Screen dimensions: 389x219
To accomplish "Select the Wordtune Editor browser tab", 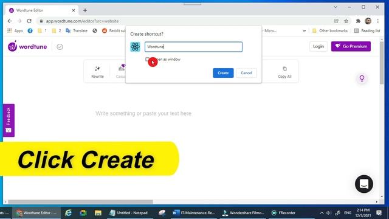I will click(x=41, y=10).
